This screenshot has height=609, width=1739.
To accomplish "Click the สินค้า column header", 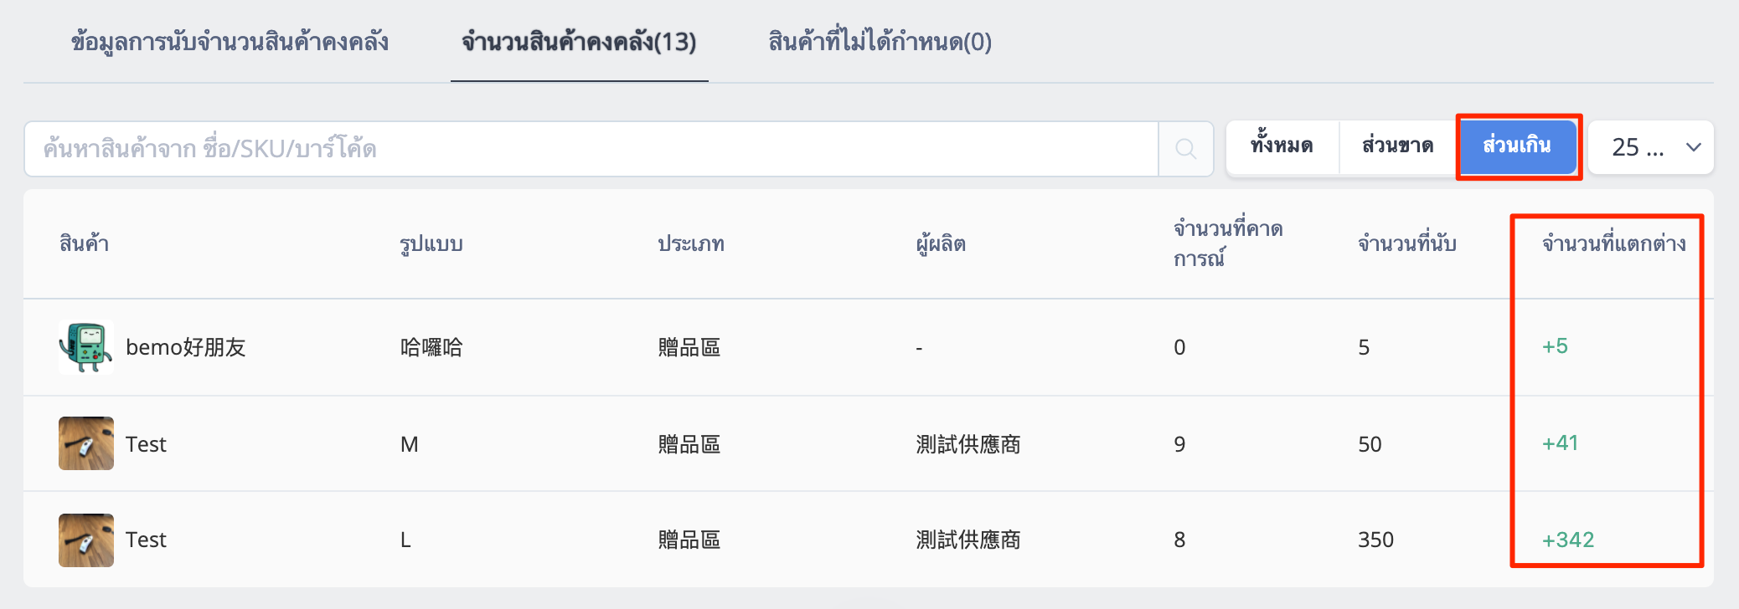I will point(84,243).
